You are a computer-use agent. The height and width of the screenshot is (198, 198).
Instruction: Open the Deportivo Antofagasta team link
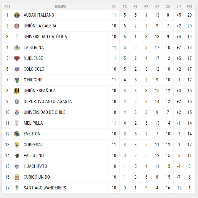pyautogui.click(x=48, y=102)
